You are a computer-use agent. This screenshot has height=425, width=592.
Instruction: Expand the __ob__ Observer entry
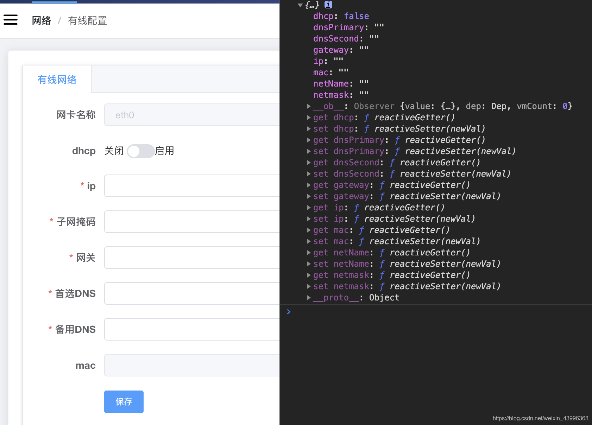pyautogui.click(x=309, y=106)
